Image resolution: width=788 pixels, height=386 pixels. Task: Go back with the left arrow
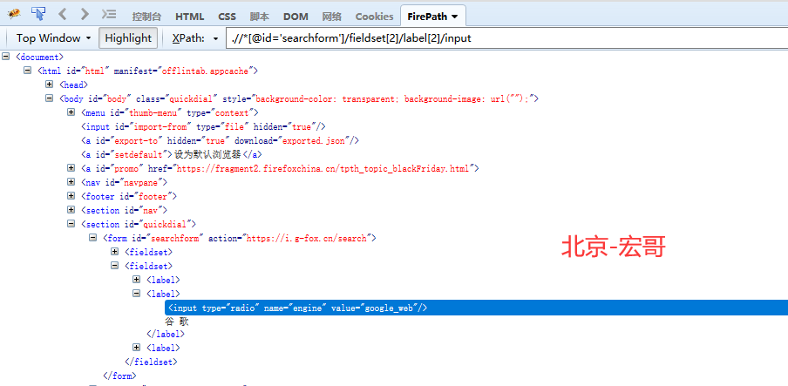[x=62, y=14]
